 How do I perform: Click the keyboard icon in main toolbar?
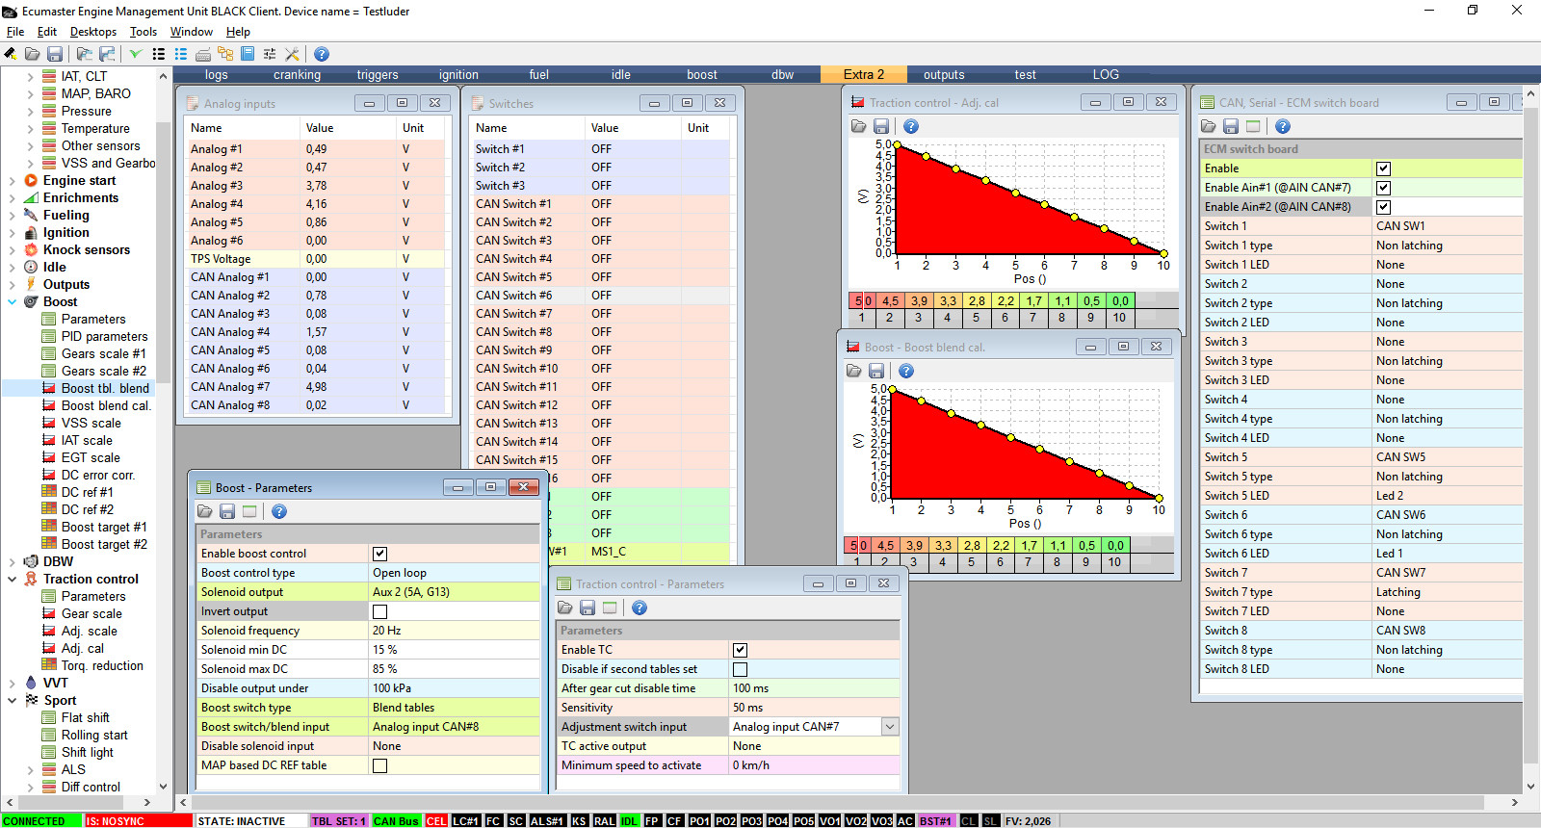click(203, 54)
